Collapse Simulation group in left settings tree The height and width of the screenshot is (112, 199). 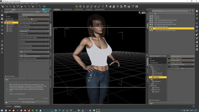click(x=5, y=23)
